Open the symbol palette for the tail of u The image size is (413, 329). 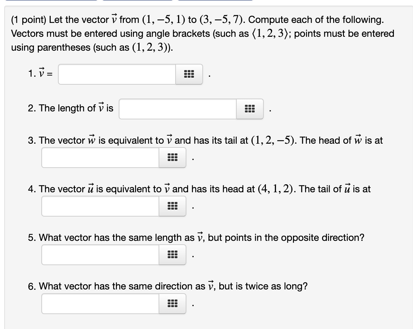(x=172, y=206)
